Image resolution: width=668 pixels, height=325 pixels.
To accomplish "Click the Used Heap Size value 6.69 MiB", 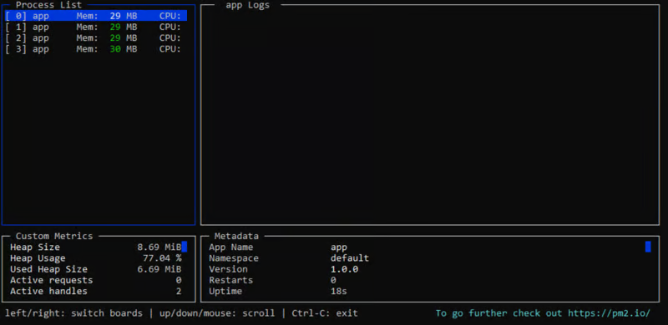I will pos(159,269).
